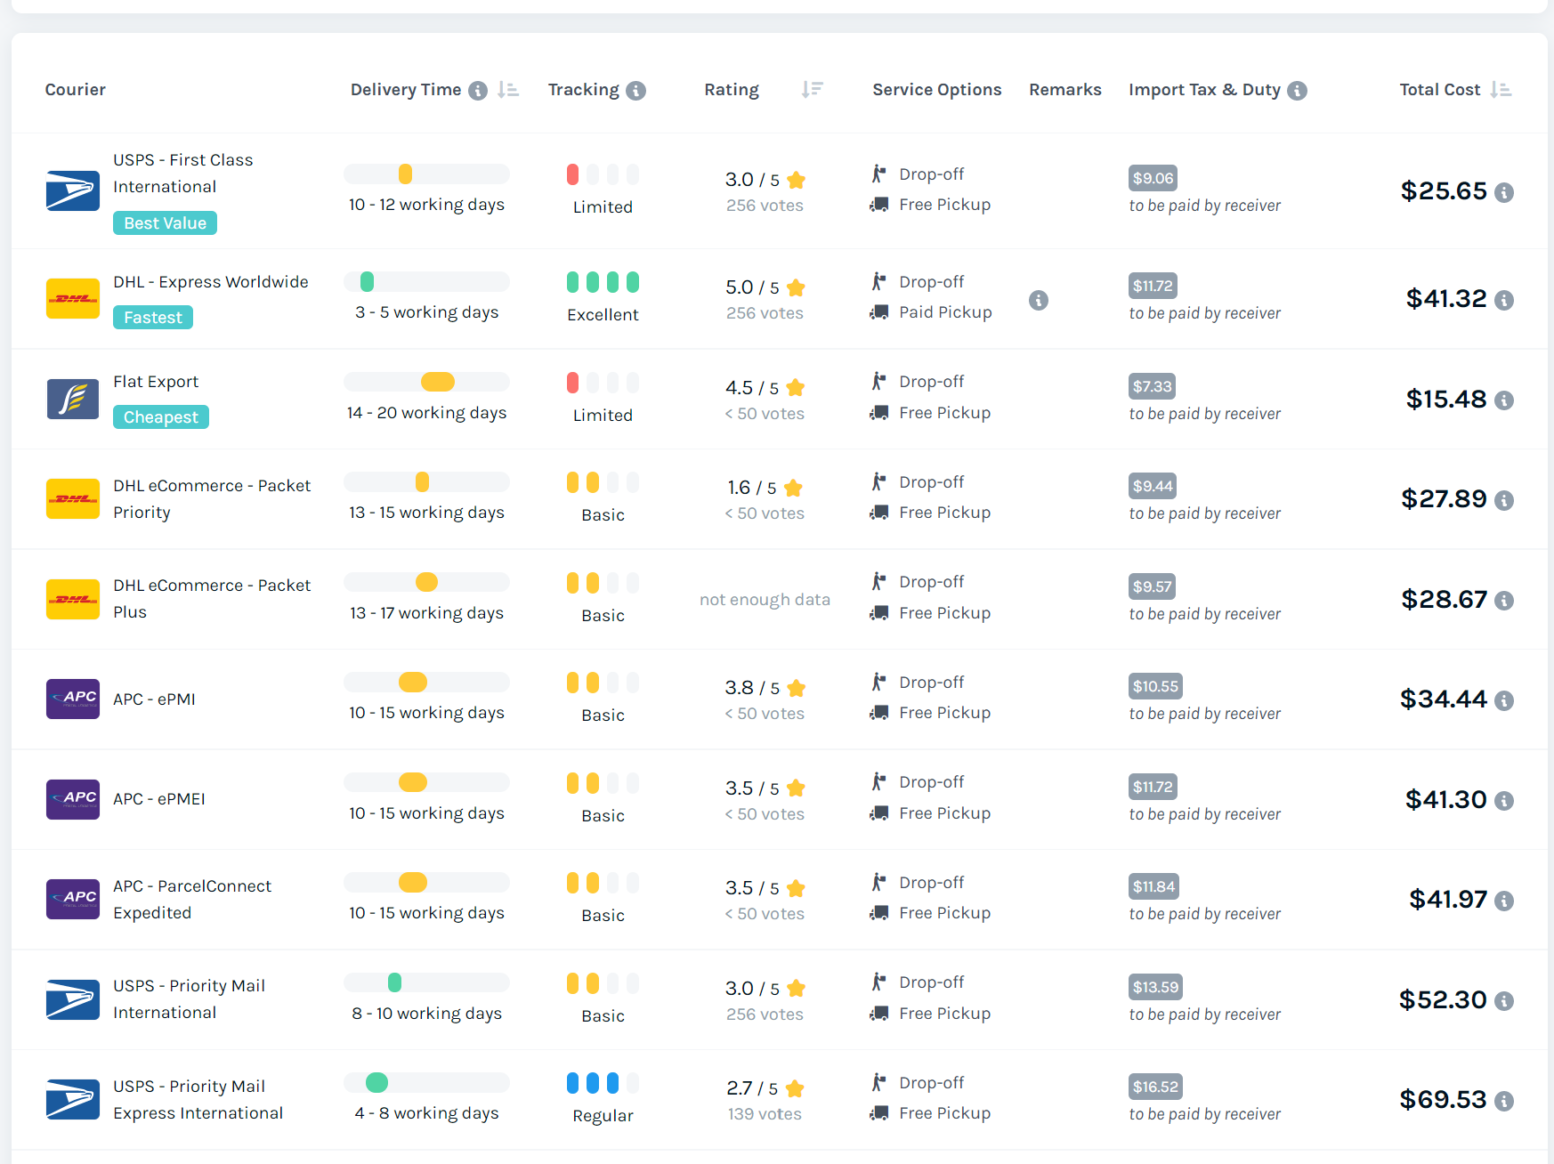
Task: Click the APC ePMI logo
Action: [73, 699]
